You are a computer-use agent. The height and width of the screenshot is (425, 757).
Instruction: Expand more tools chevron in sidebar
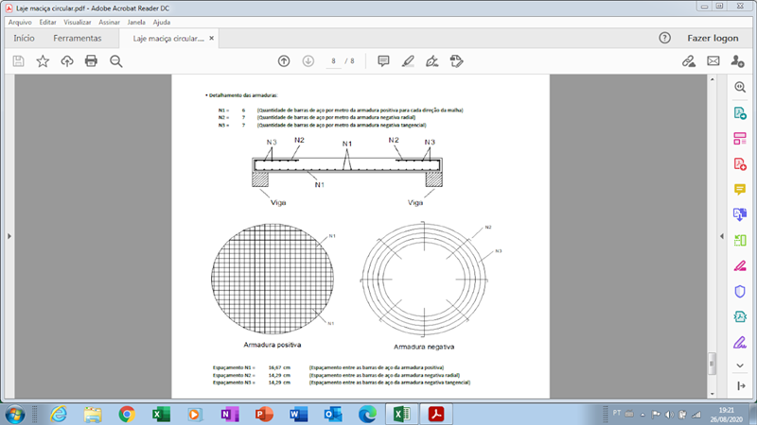tap(740, 365)
